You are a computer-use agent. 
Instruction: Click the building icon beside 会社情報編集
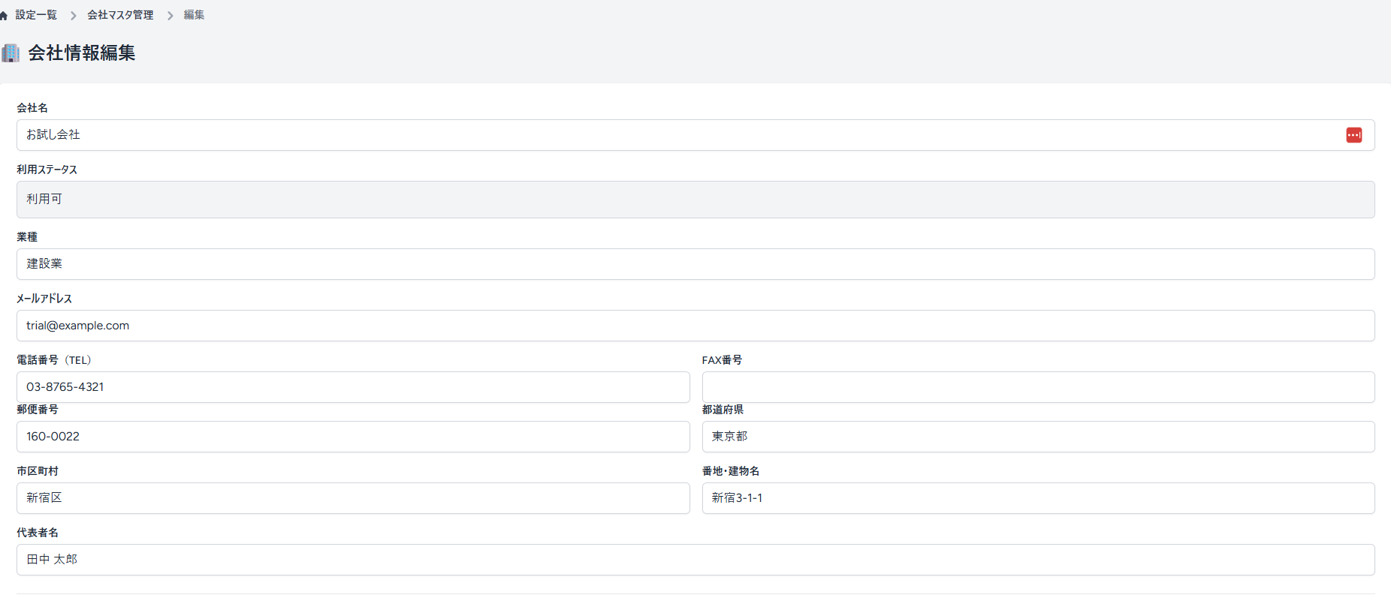click(11, 53)
